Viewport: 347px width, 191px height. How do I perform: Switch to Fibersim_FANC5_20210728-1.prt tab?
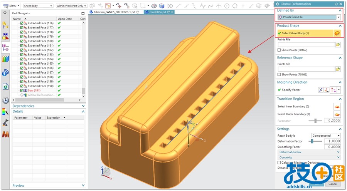tap(115, 12)
